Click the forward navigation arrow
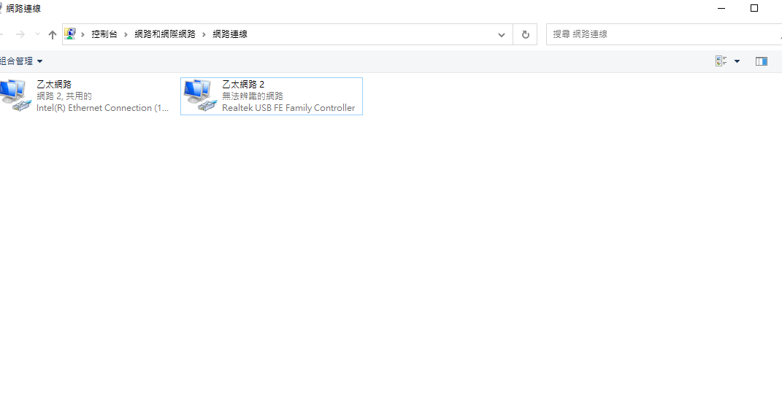782x394 pixels. click(x=20, y=34)
